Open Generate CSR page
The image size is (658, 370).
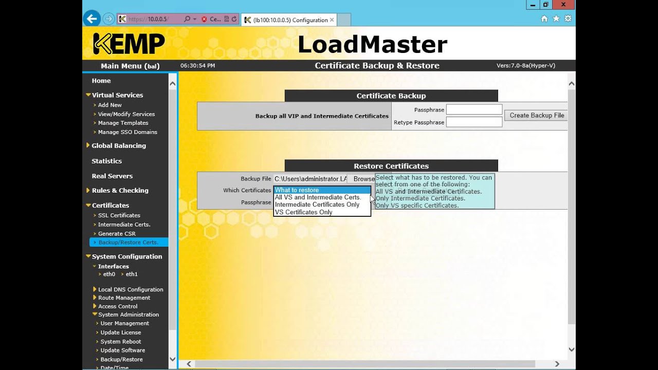pos(117,234)
